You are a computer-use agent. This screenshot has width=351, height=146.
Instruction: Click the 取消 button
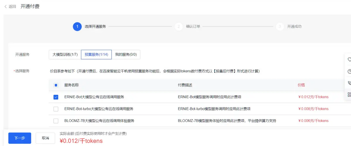click(45, 138)
